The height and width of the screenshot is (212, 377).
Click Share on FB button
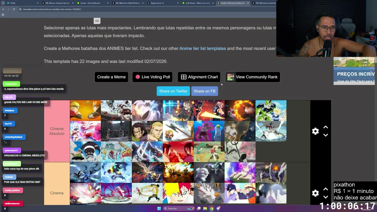click(x=205, y=91)
